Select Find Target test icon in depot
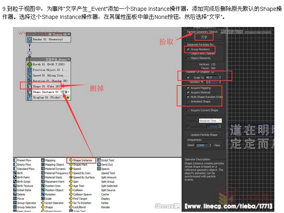Image resolution: width=284 pixels, height=213 pixels. (x=71, y=199)
